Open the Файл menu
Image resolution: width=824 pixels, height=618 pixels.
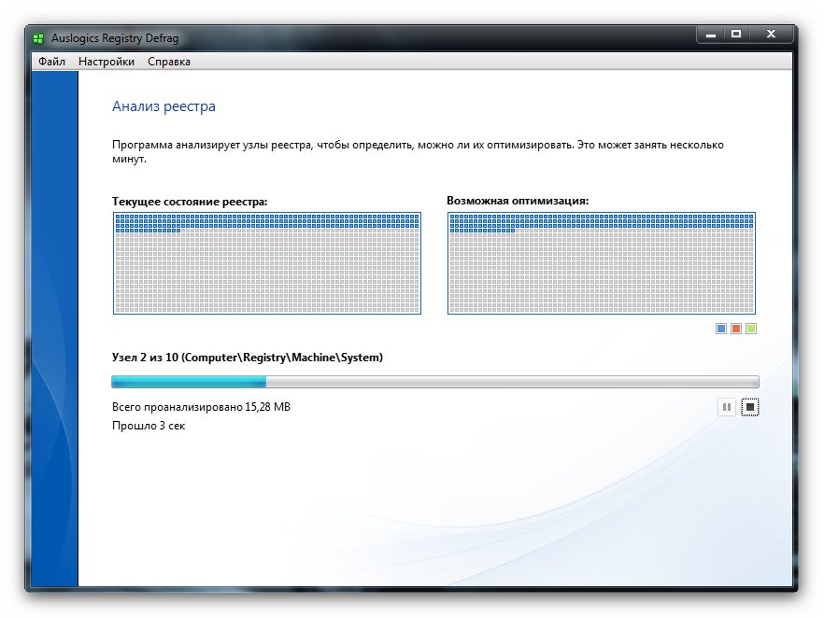(51, 62)
